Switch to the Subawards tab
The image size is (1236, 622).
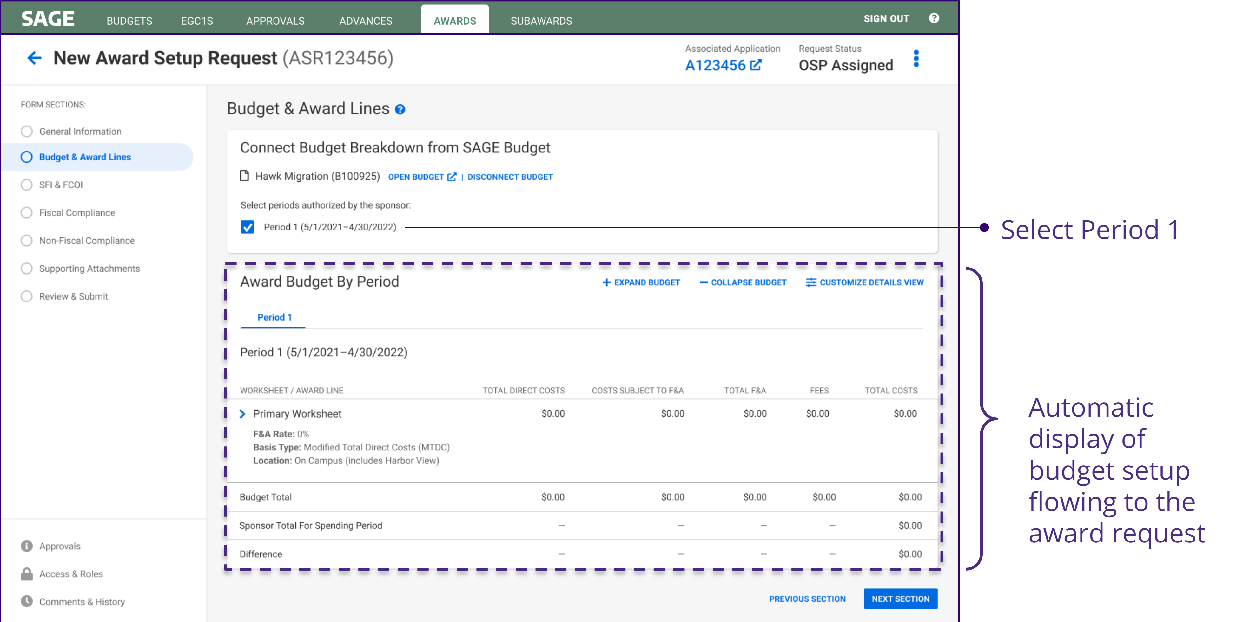click(541, 21)
